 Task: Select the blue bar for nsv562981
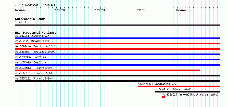117,38
